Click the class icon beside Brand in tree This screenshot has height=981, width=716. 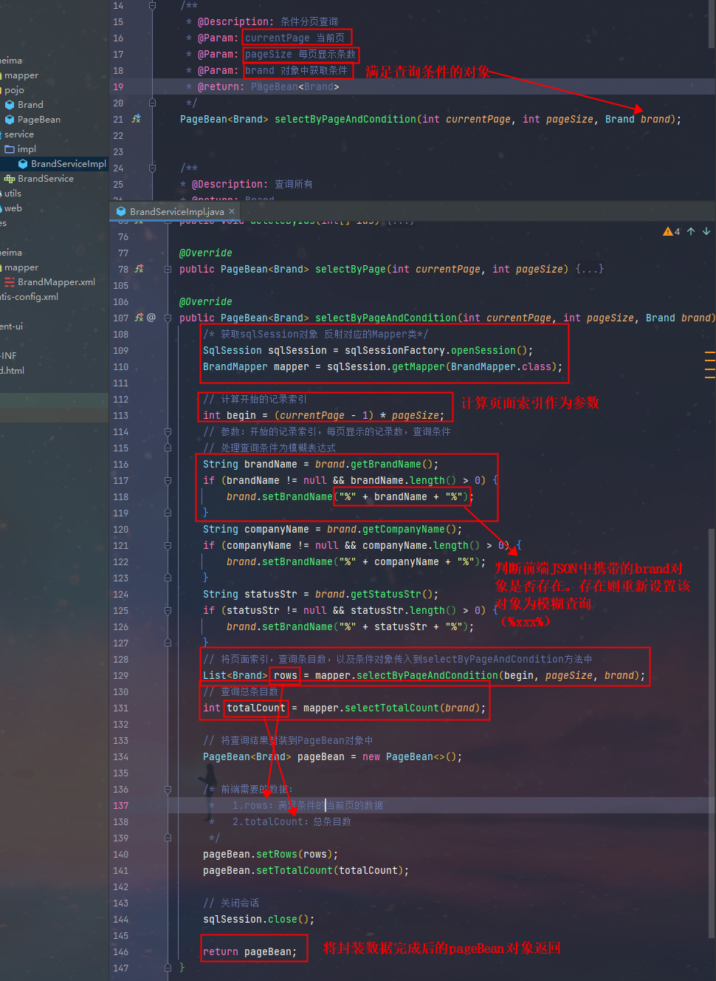[x=10, y=104]
